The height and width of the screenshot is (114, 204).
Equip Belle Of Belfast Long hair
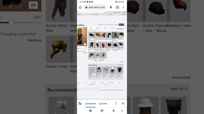coord(103,45)
